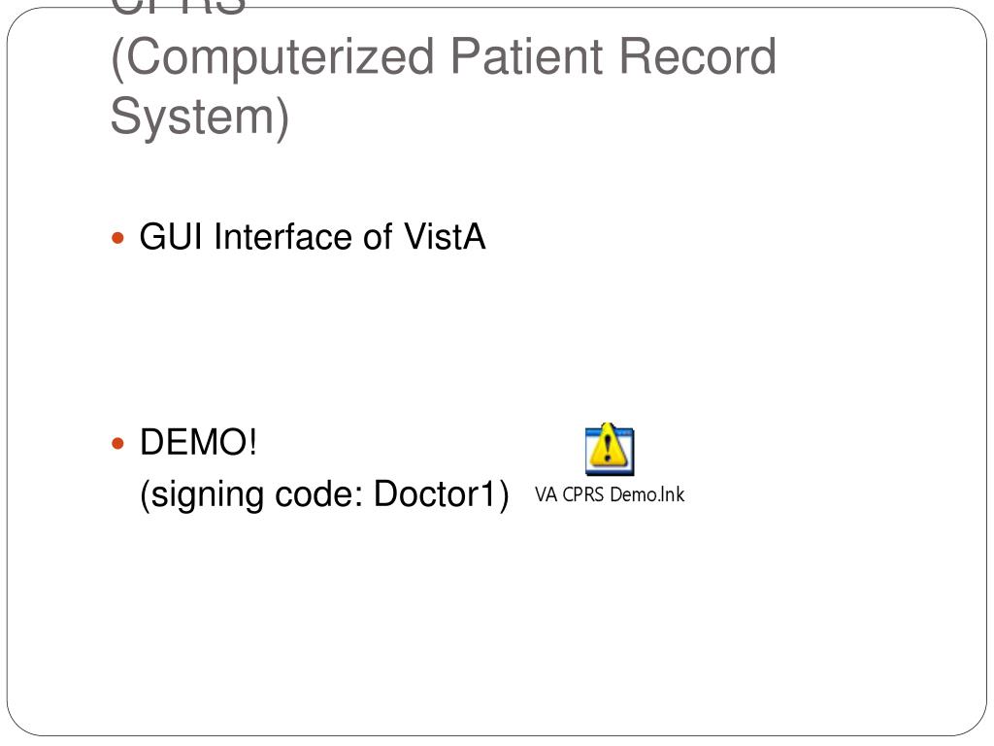Click "CPRS" in the shortcut label
994x746 pixels.
point(583,494)
